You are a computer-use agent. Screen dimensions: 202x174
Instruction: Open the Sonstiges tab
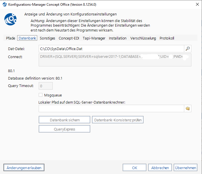pos(48,38)
